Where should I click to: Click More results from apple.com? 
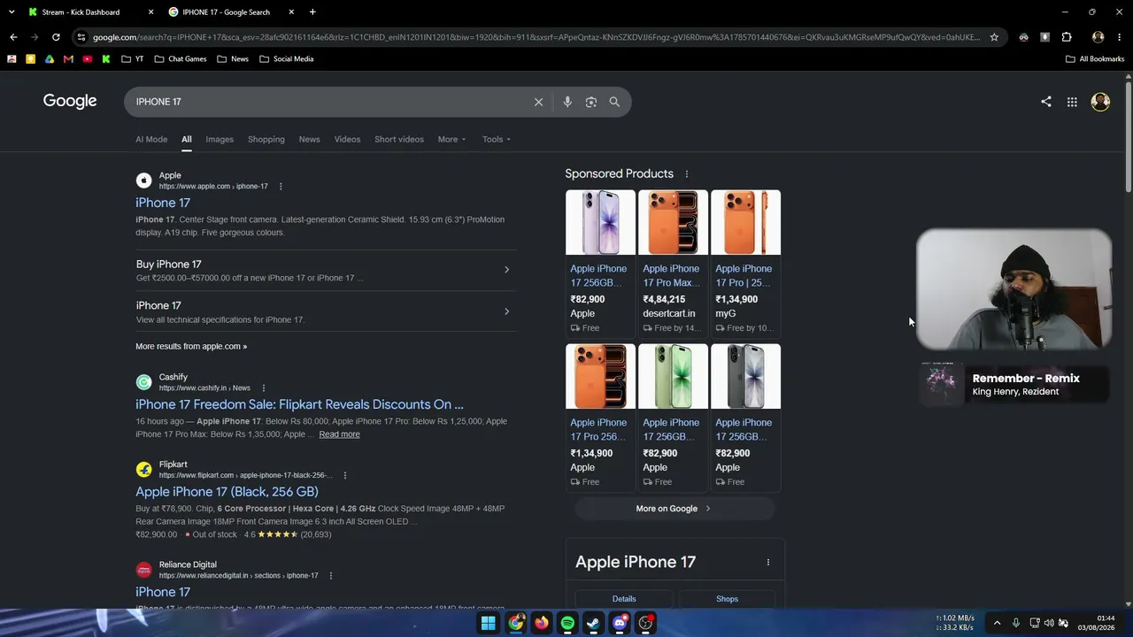pyautogui.click(x=191, y=346)
